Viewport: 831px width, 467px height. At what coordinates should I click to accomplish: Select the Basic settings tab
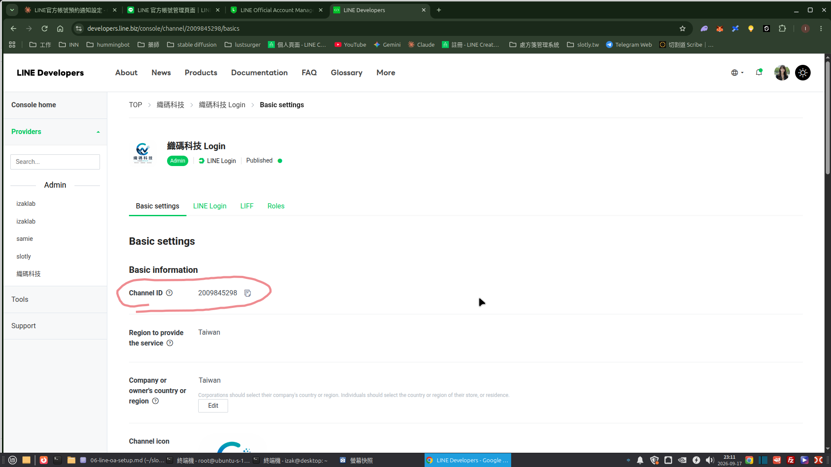click(158, 206)
